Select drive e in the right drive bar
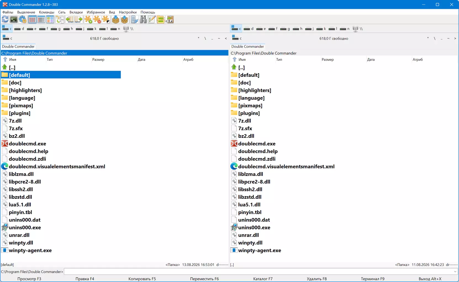459x282 pixels. (261, 28)
